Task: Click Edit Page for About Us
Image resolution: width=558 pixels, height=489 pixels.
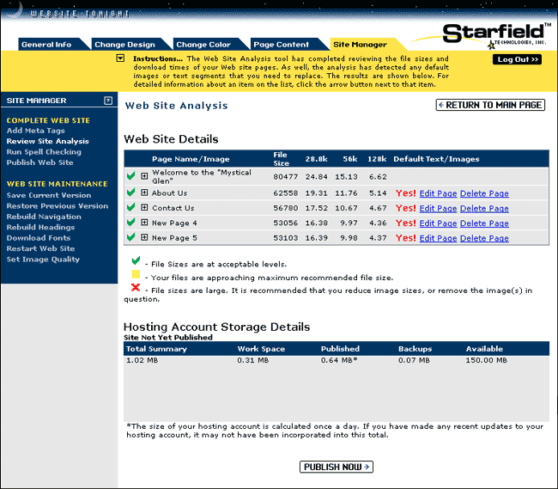Action: point(438,193)
